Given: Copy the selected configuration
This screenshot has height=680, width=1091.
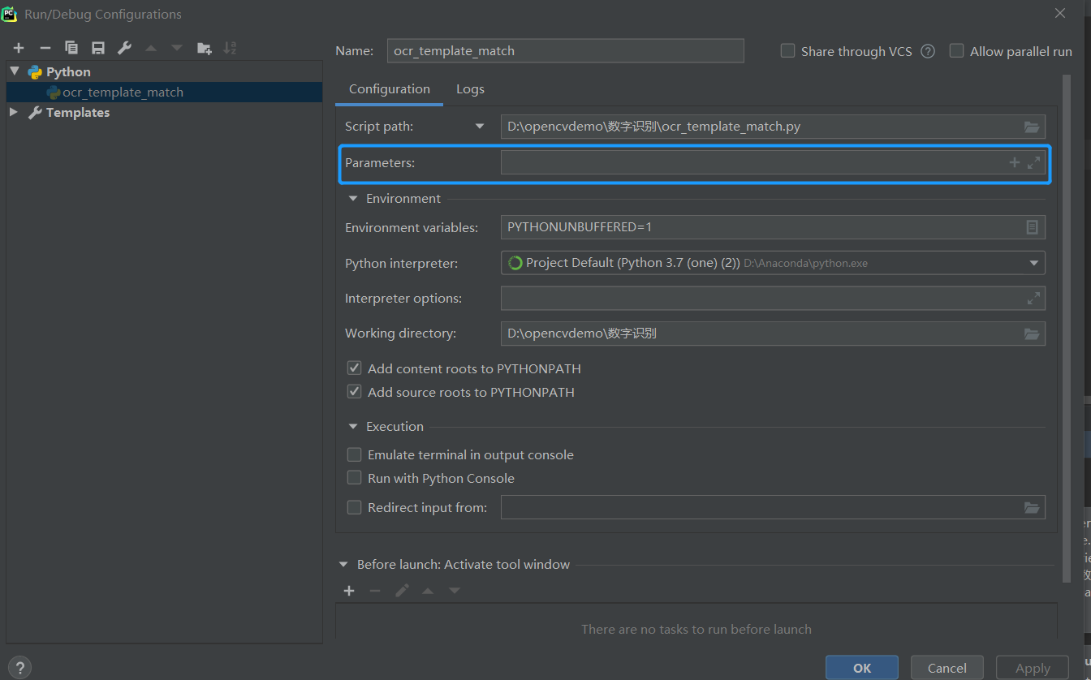Looking at the screenshot, I should [71, 48].
